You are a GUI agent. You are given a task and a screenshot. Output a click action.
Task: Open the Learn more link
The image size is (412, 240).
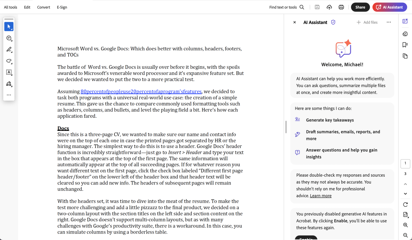point(321,196)
